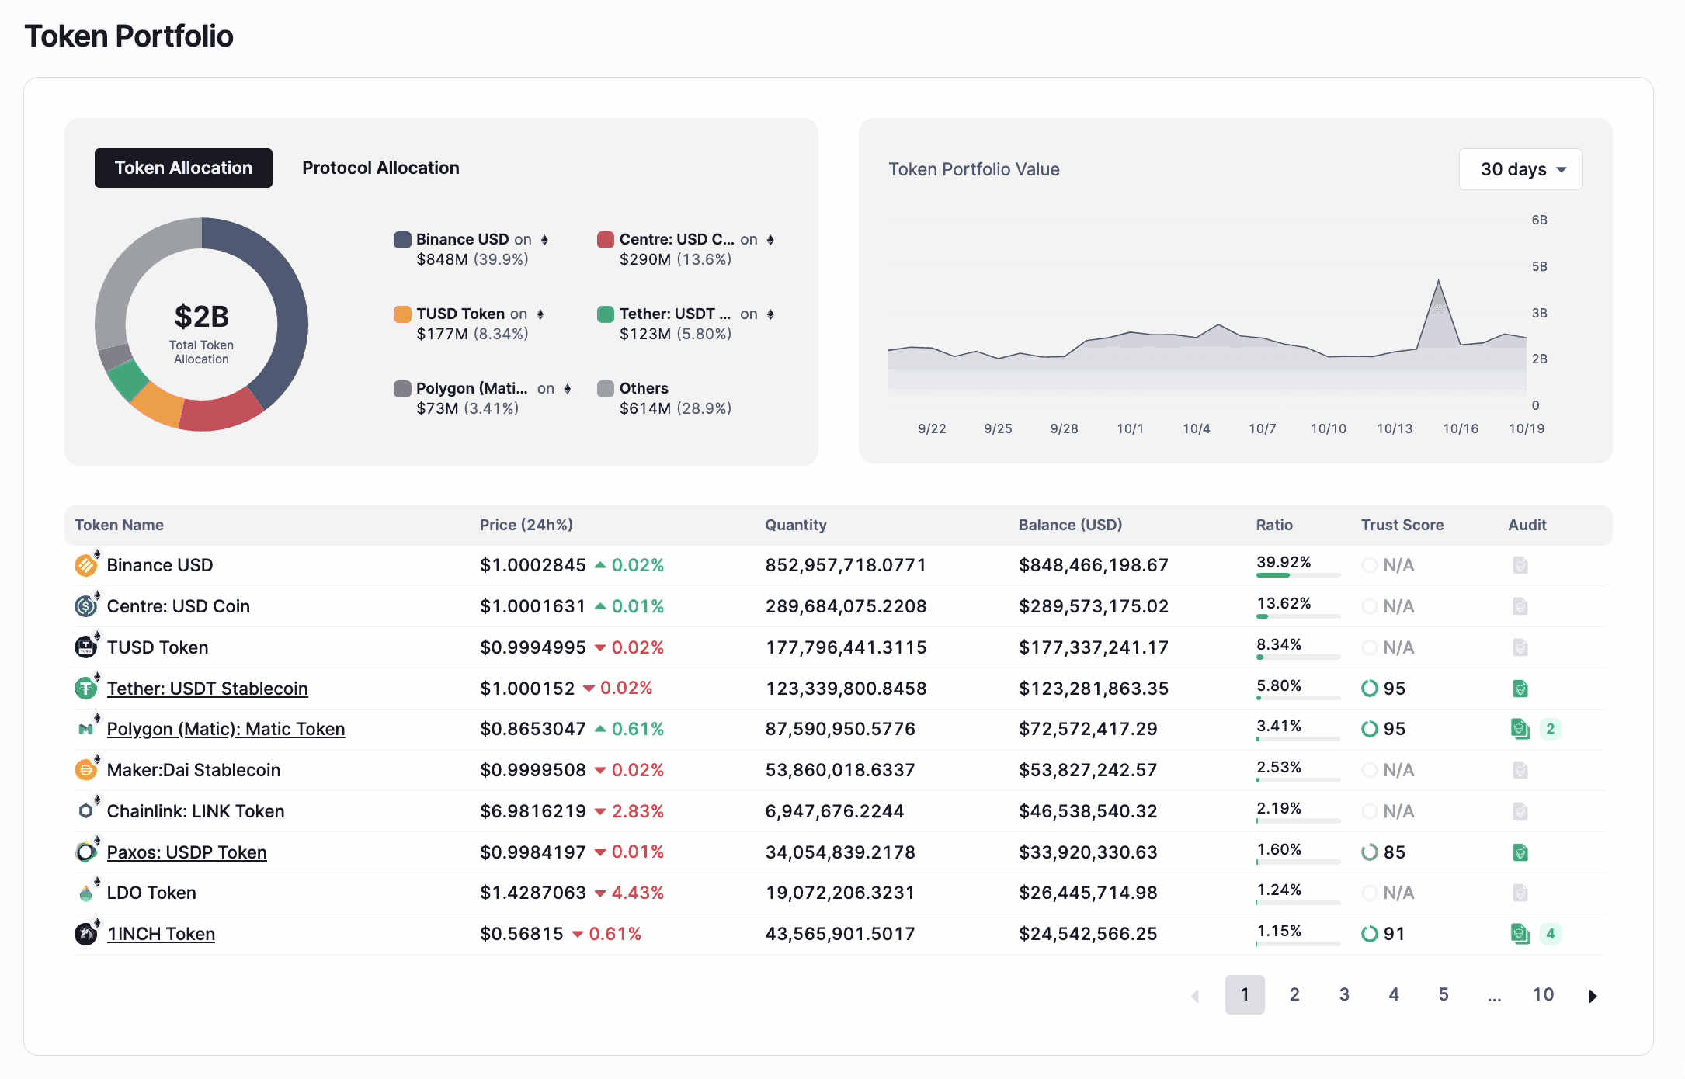
Task: Click the 1INCH audit count badge
Action: coord(1550,933)
